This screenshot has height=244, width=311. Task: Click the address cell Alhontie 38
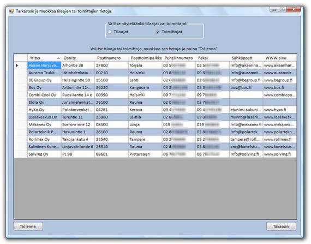[x=78, y=66]
